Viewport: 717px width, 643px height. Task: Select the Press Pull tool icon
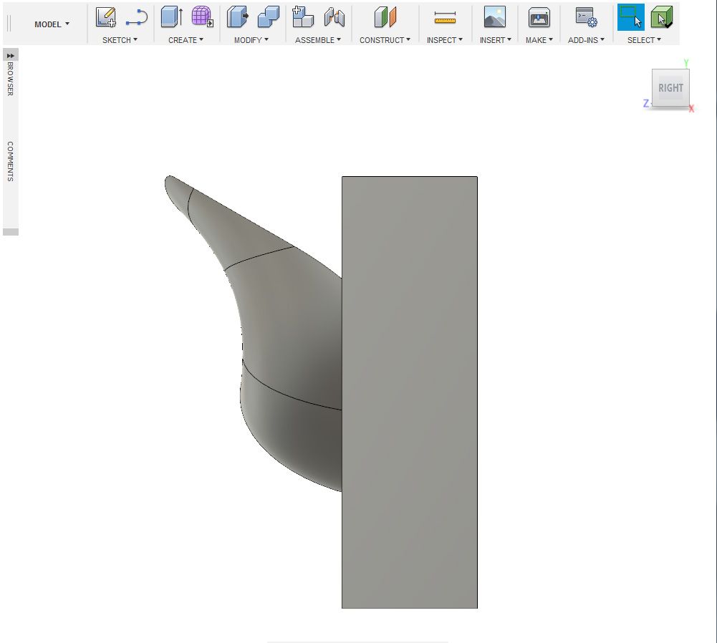tap(237, 17)
